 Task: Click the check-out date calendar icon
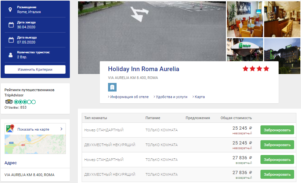11,40
